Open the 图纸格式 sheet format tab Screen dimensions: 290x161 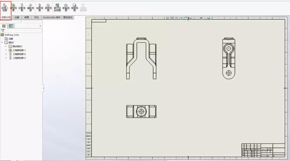[68, 17]
